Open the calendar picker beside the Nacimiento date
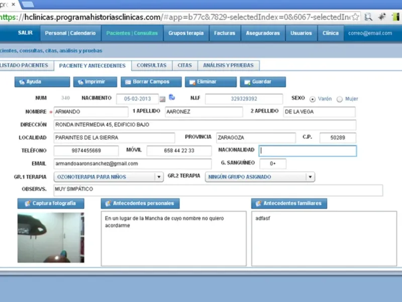402x302 pixels. [162, 99]
